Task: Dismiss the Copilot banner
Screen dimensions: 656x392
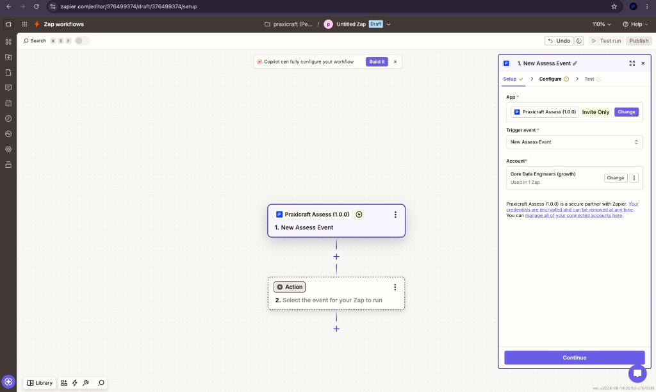Action: tap(395, 62)
